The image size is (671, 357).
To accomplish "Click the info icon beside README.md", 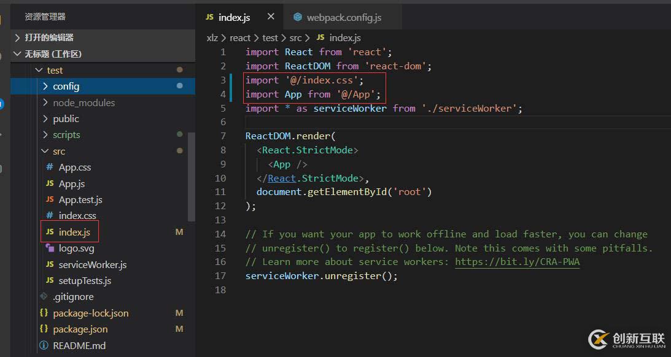I will (x=44, y=345).
